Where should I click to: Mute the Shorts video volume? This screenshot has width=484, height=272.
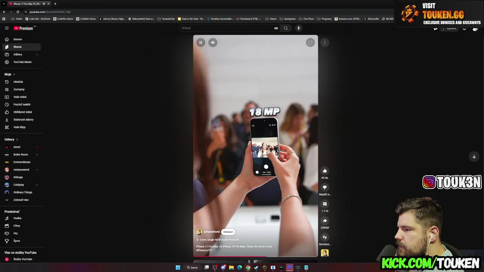(213, 42)
